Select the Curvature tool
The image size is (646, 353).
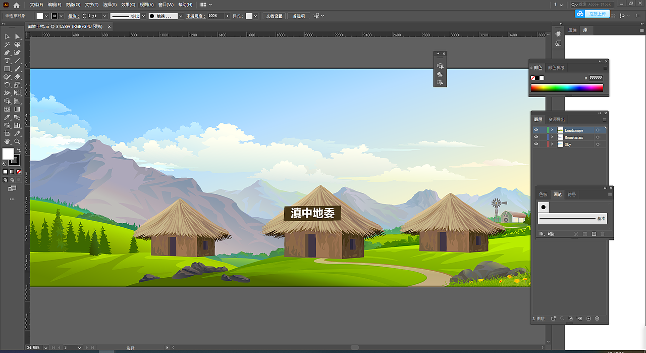(x=17, y=53)
